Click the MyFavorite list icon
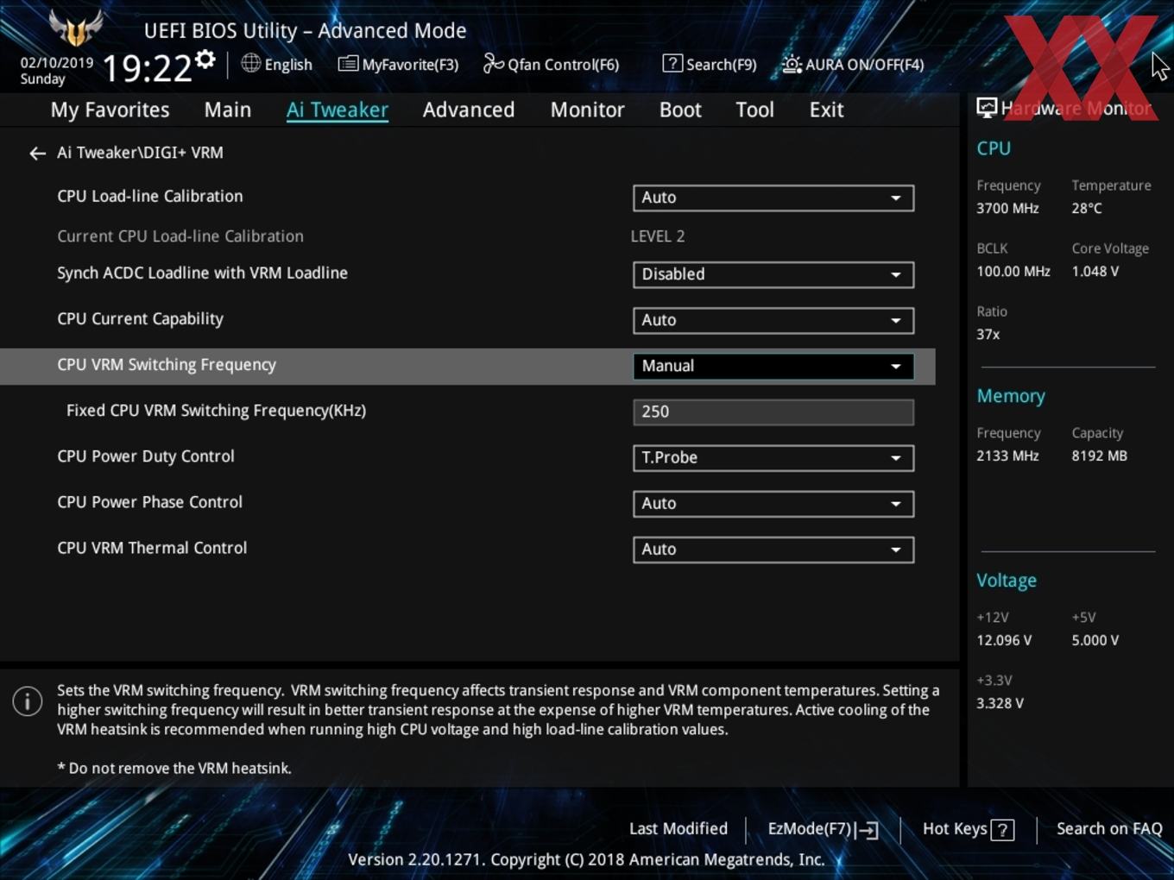The width and height of the screenshot is (1174, 880). [x=348, y=64]
